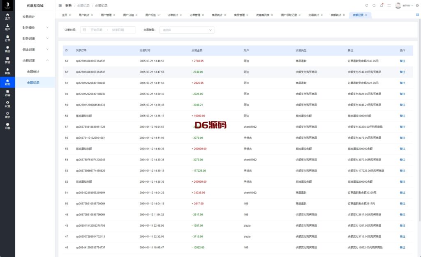Screen dimensions: 421x257
Task: Switch to the 用户标签 tab
Action: (150, 15)
